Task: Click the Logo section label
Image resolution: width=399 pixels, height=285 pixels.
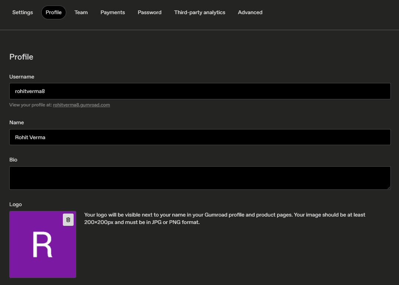Action: click(x=15, y=204)
